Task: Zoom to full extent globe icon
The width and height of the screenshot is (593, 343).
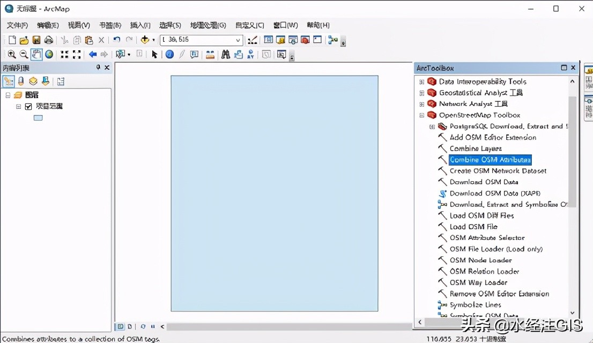Action: [49, 55]
